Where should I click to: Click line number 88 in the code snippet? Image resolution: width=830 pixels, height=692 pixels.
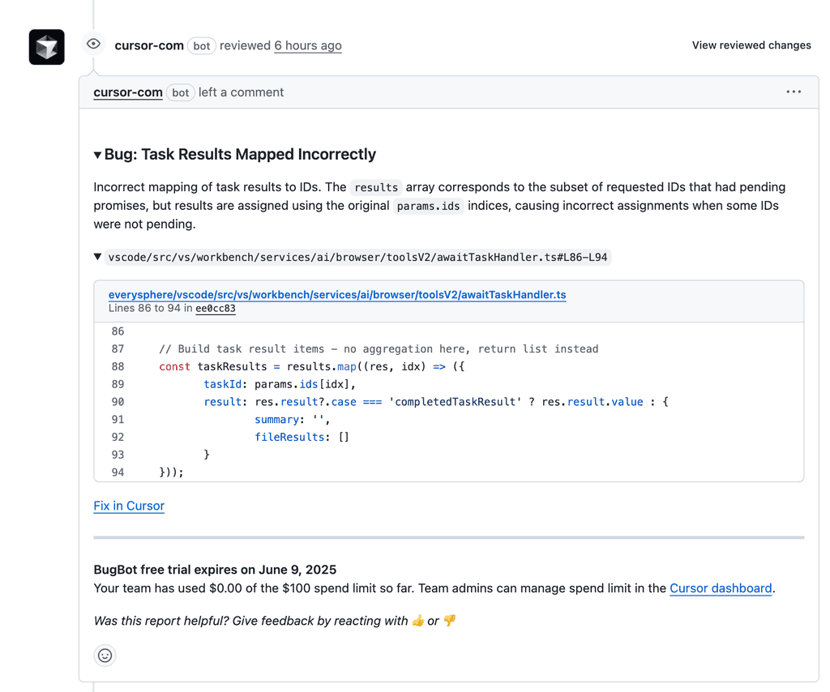click(118, 366)
